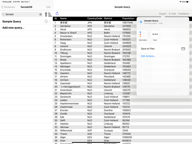Tap the E-mail button

coord(172,14)
